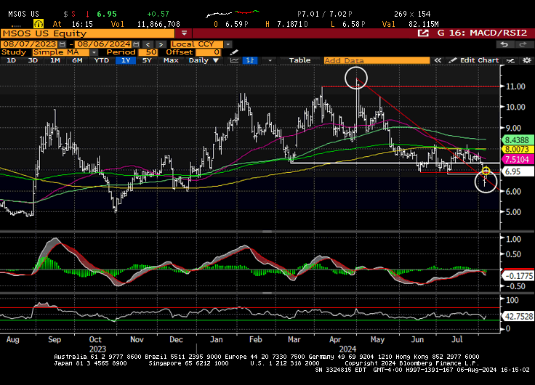This screenshot has width=535, height=385.
Task: Click the white 6.95 last price label
Action: [517, 171]
